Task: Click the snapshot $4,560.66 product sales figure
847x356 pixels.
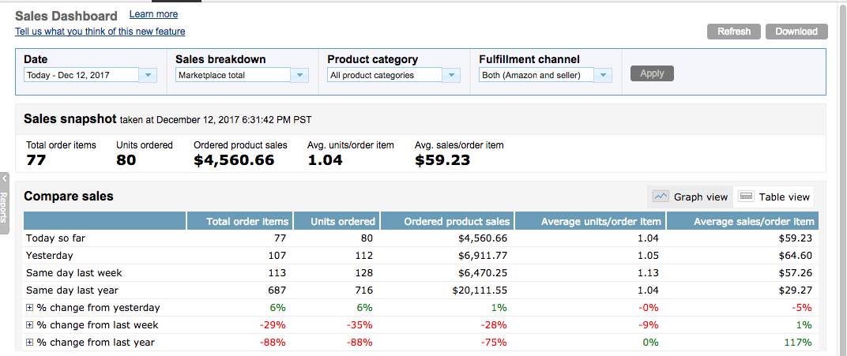Action: (234, 160)
